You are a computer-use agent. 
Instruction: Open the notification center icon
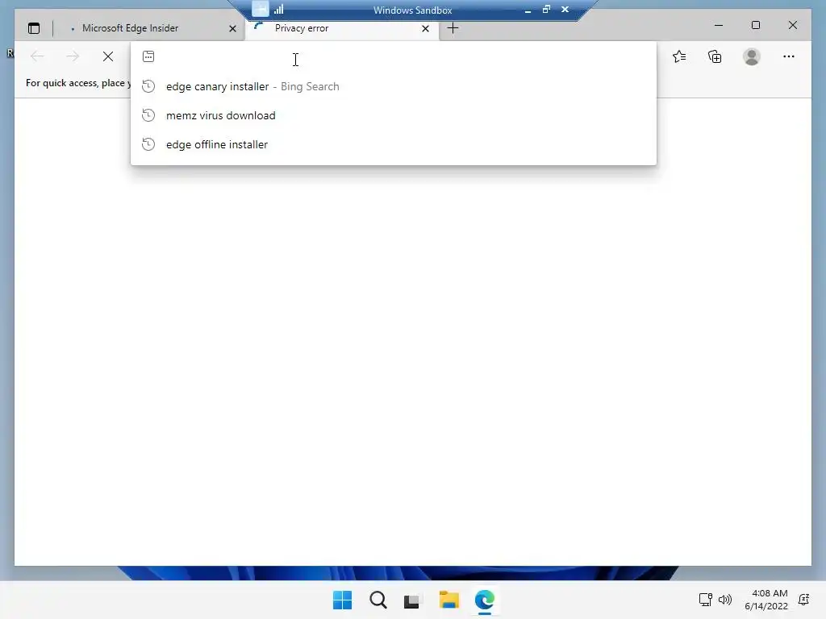coord(804,600)
